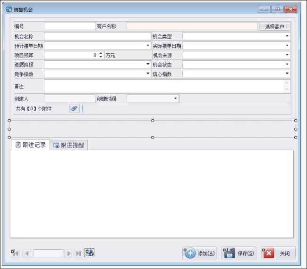Open the 创建时间 date dropdown
307x269 pixels.
[175, 98]
